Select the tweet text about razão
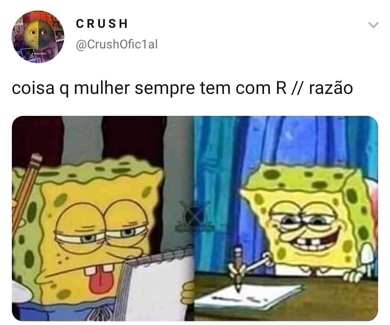The width and height of the screenshot is (390, 325). pyautogui.click(x=182, y=88)
